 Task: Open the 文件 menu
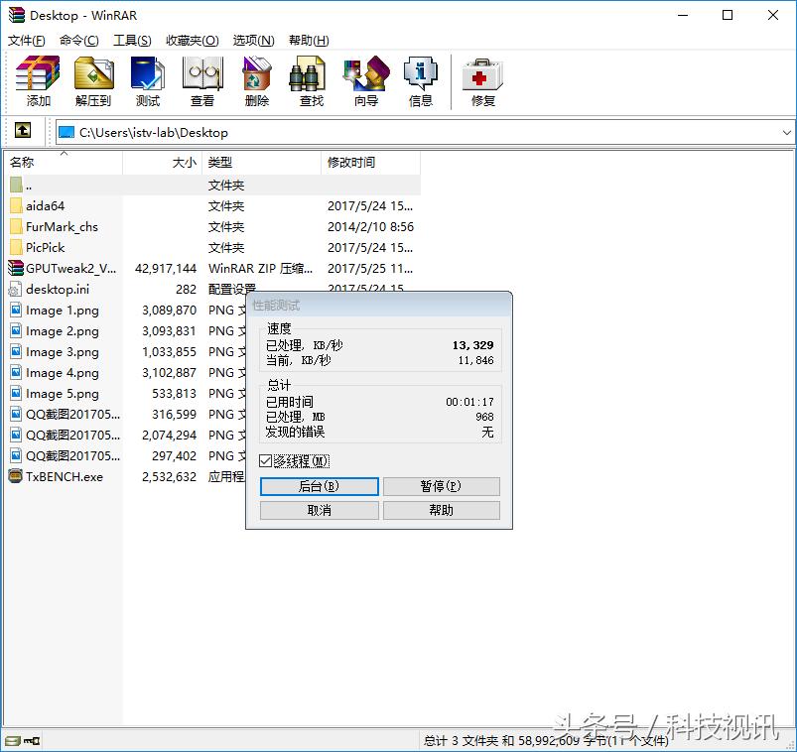point(23,40)
